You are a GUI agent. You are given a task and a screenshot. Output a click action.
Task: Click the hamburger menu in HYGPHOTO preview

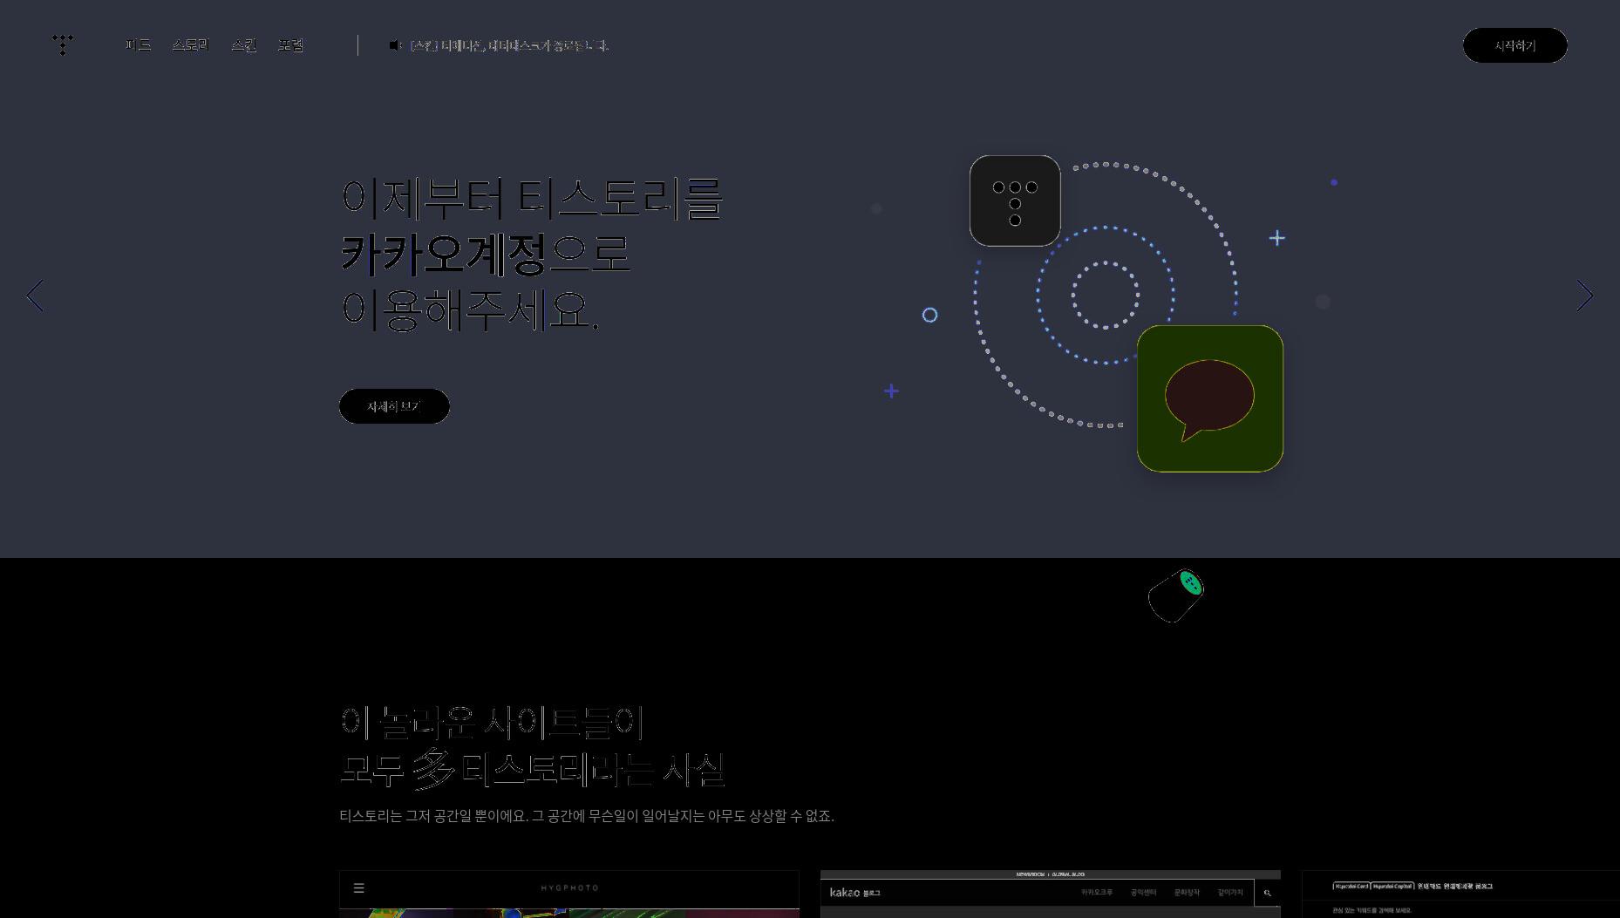click(358, 887)
